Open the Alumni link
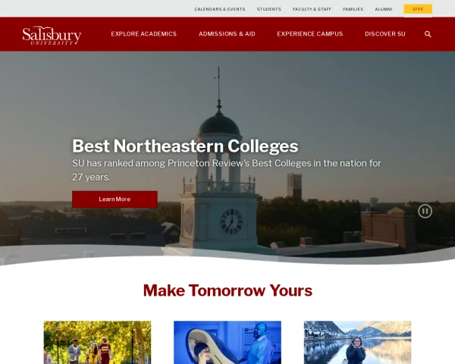455x364 pixels. point(384,9)
